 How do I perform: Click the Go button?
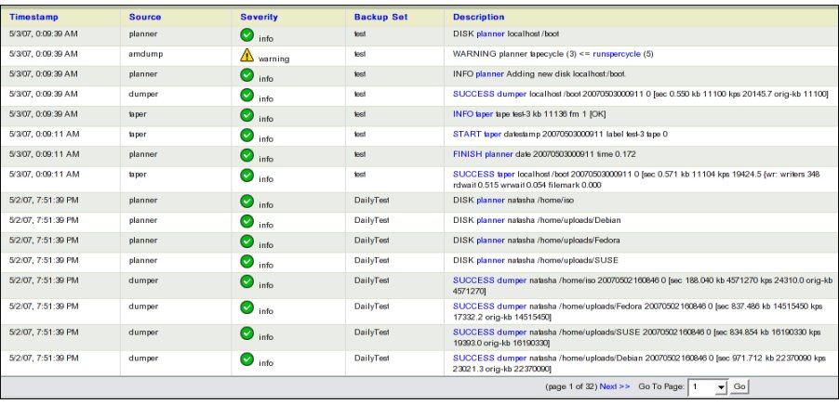(739, 387)
